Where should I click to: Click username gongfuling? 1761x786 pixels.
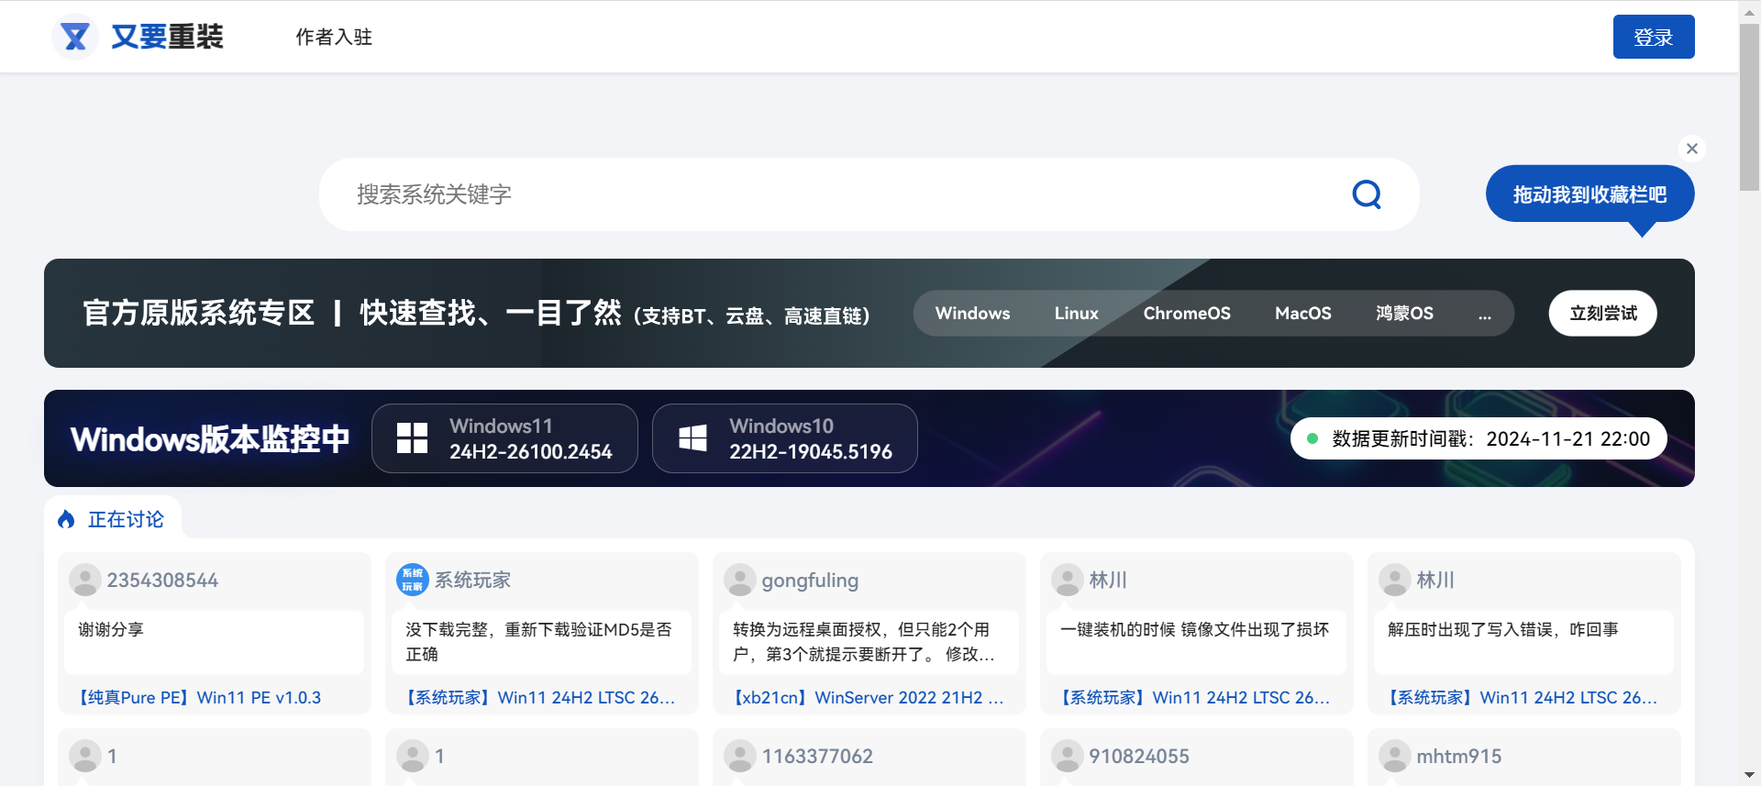point(810,581)
